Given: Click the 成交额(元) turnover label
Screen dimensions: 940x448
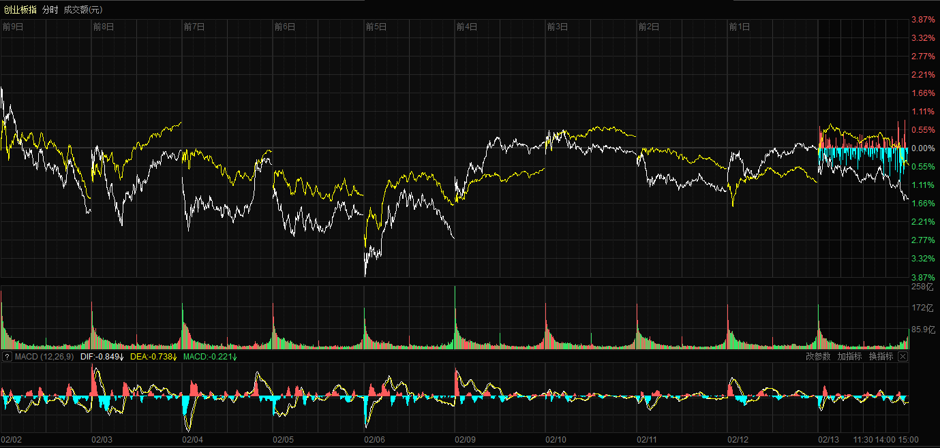Looking at the screenshot, I should pyautogui.click(x=83, y=10).
